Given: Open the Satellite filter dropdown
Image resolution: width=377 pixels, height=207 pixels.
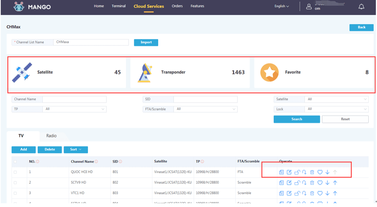Looking at the screenshot, I should [x=337, y=99].
